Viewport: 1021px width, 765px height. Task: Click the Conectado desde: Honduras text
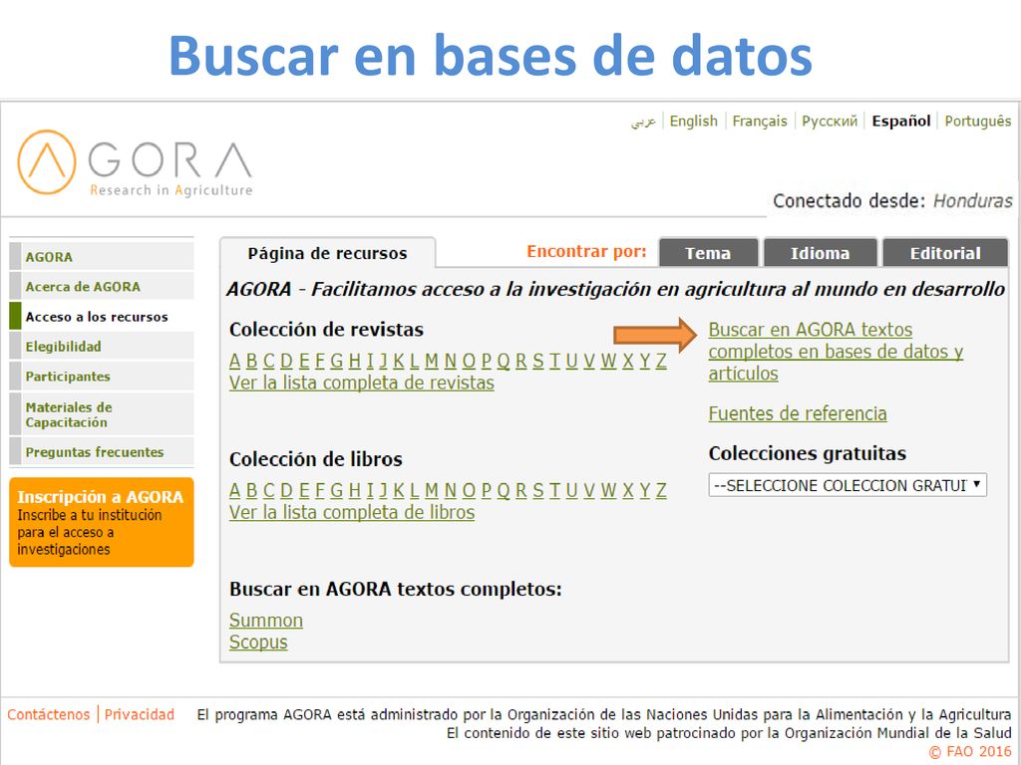point(892,200)
